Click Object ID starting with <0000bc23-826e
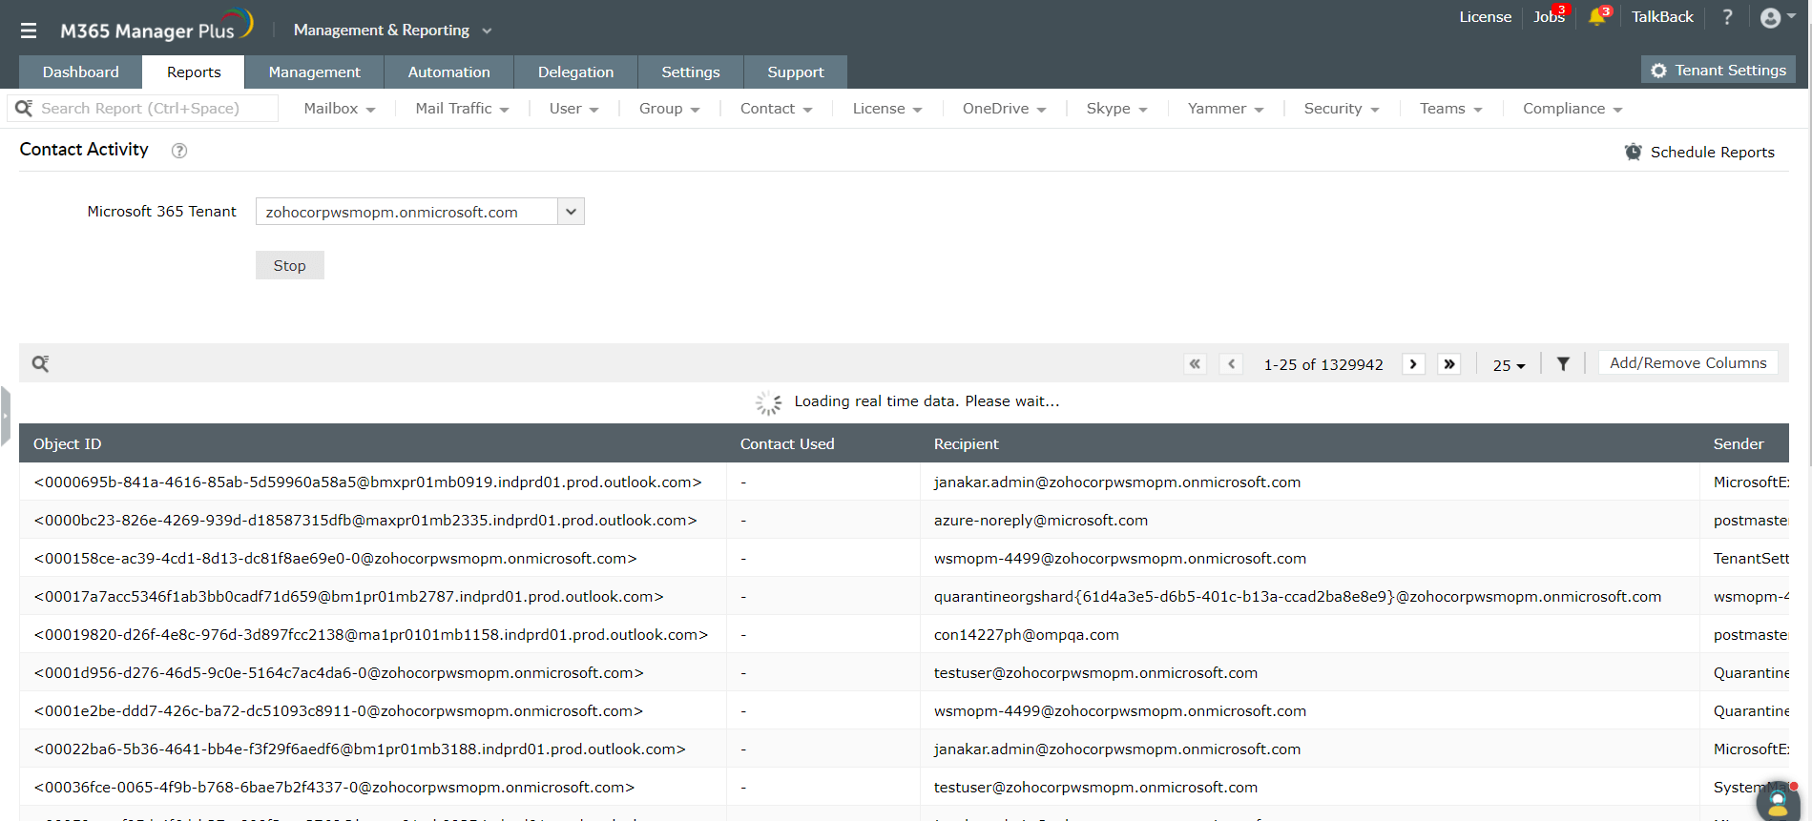Screen dimensions: 1812x821 click(365, 521)
